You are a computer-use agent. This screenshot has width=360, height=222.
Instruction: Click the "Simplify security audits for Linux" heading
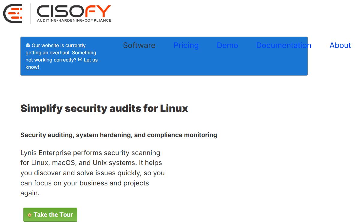pyautogui.click(x=104, y=108)
